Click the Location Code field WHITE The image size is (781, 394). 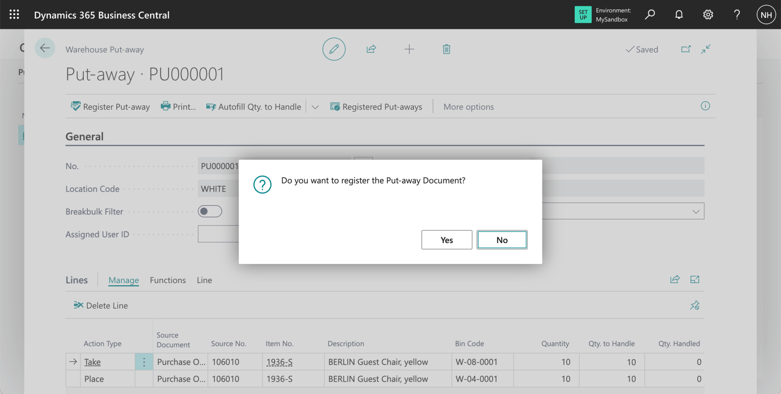click(218, 189)
